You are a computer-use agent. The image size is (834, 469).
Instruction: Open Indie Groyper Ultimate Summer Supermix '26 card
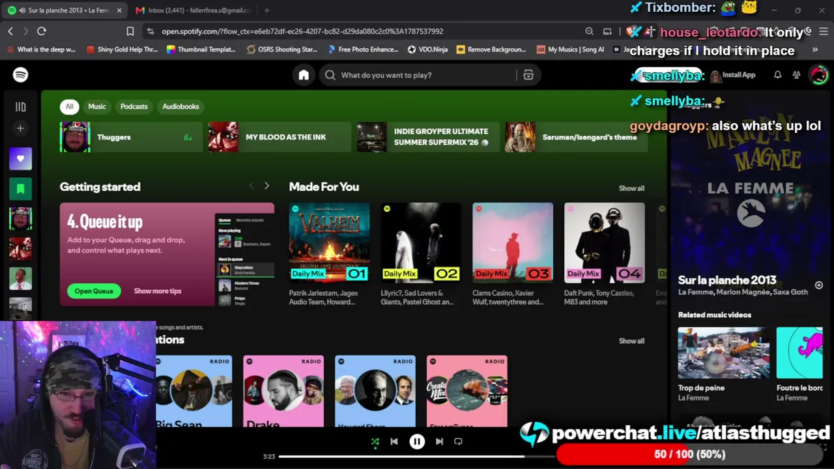(428, 137)
